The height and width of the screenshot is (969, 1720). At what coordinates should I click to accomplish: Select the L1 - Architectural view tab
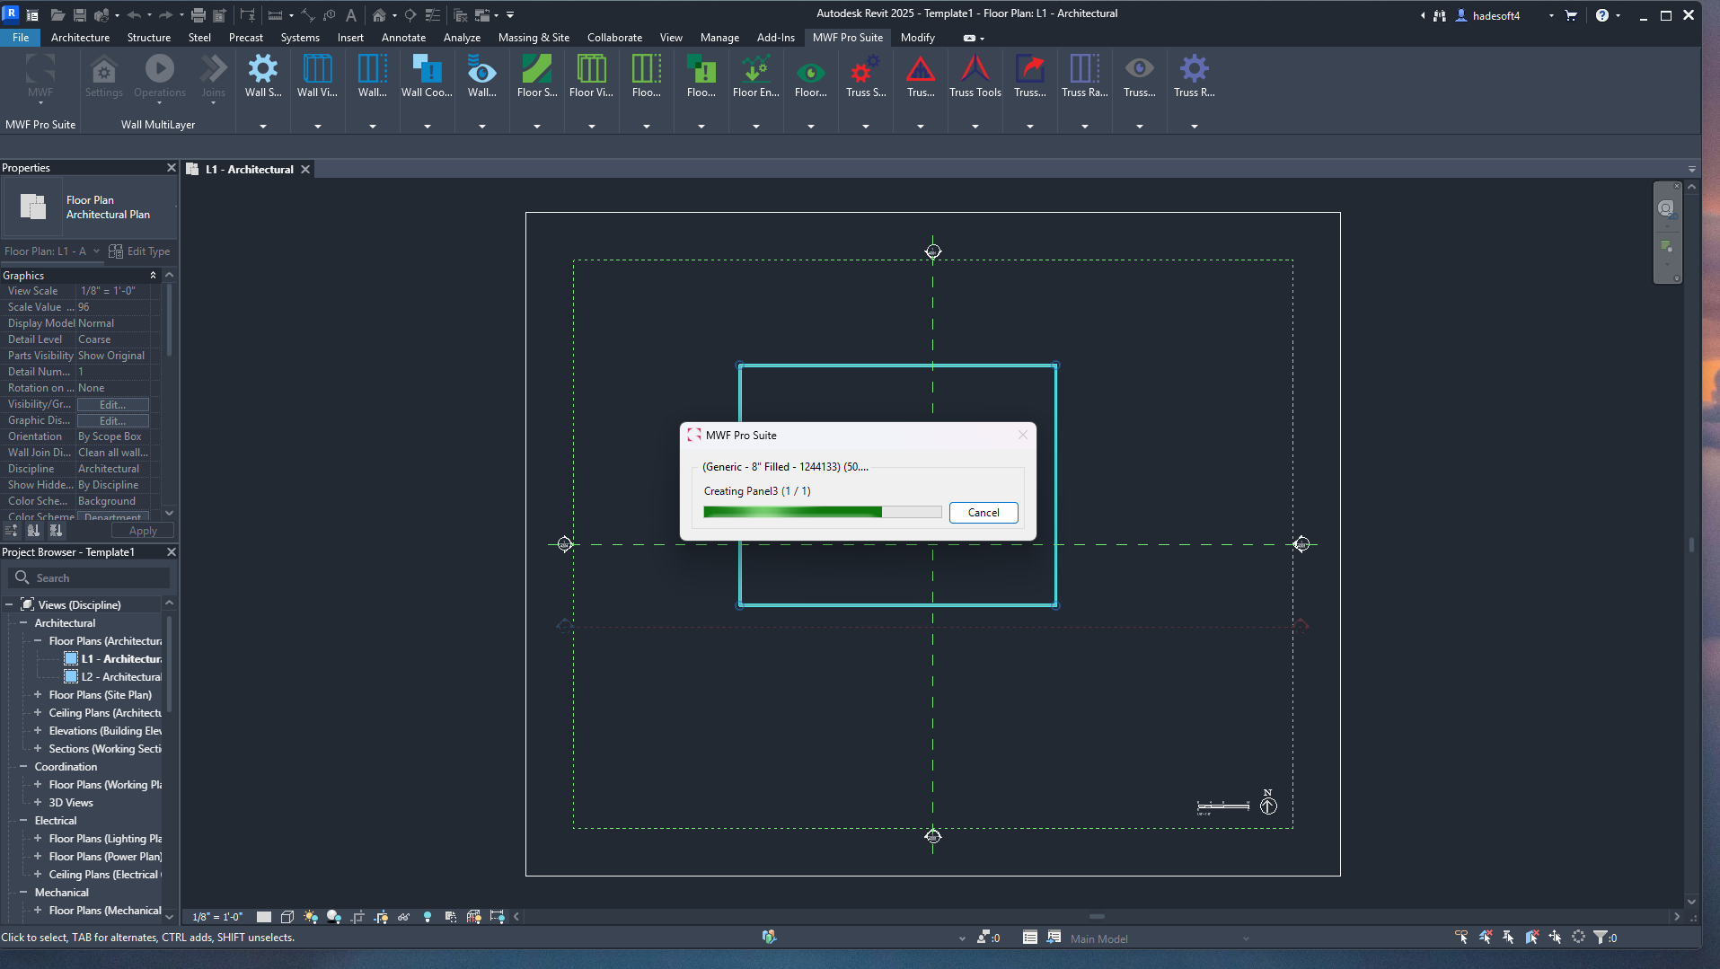tap(249, 170)
